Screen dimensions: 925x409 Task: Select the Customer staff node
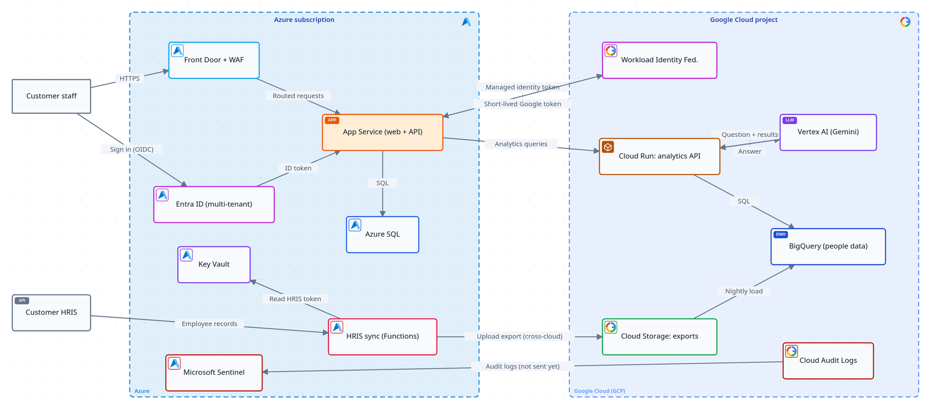click(51, 96)
